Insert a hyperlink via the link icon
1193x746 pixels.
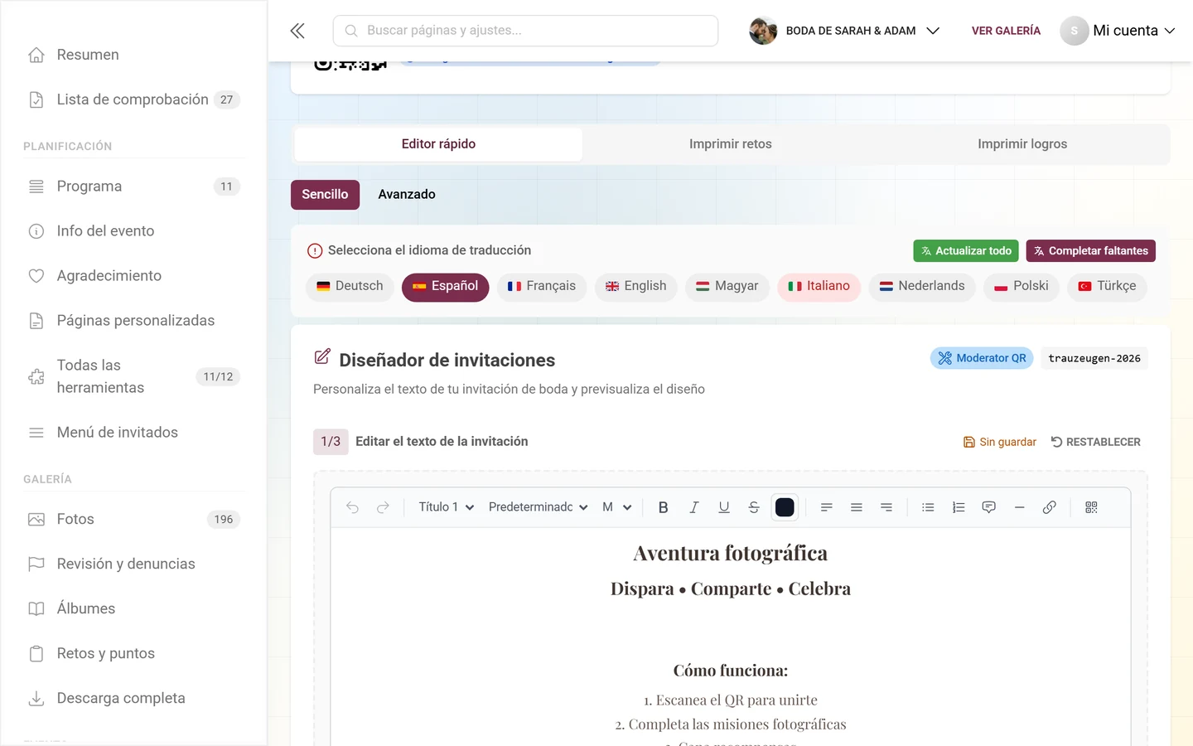pyautogui.click(x=1050, y=507)
